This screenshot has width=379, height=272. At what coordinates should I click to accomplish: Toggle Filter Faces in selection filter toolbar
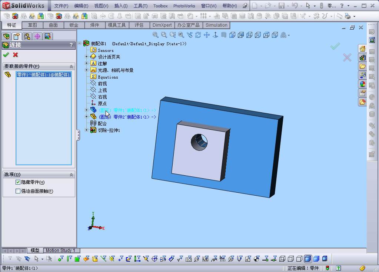[x=77, y=259]
